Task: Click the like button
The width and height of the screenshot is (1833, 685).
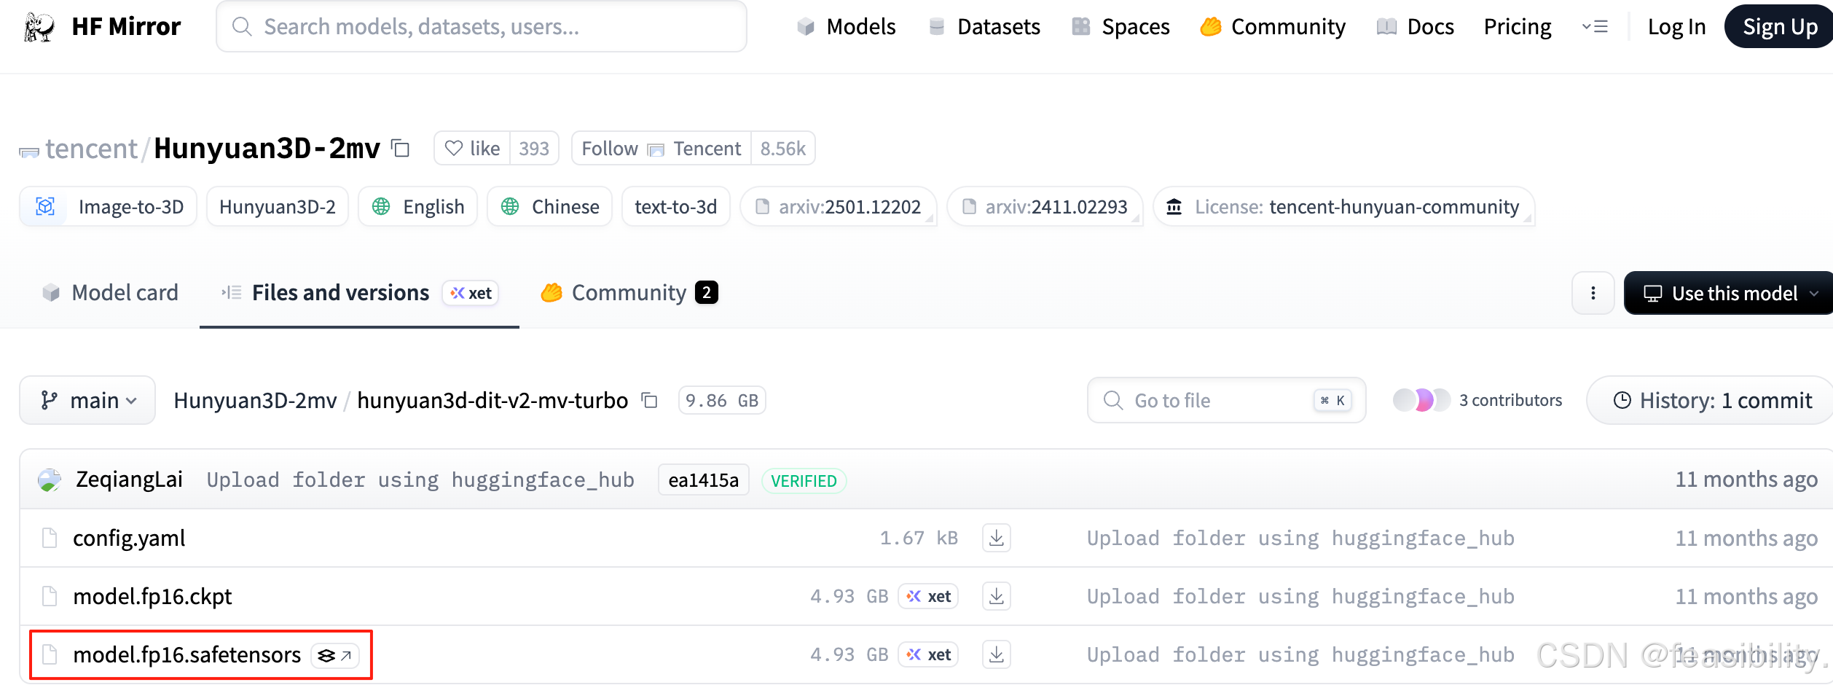Action: (x=472, y=149)
